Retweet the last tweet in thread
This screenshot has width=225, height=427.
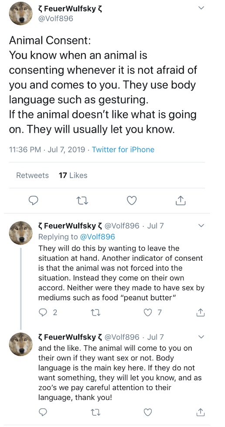click(95, 413)
